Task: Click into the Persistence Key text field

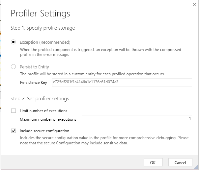Action: (x=122, y=82)
